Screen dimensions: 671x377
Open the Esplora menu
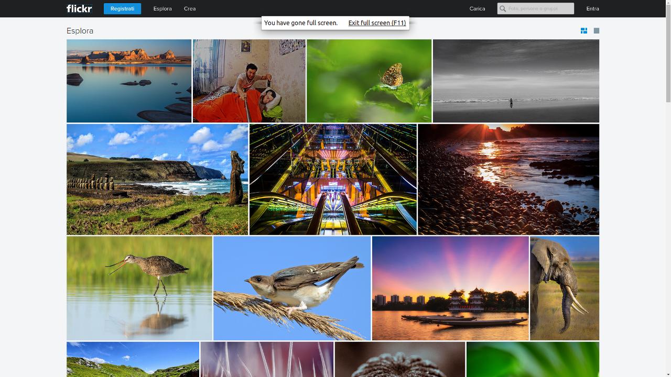163,8
